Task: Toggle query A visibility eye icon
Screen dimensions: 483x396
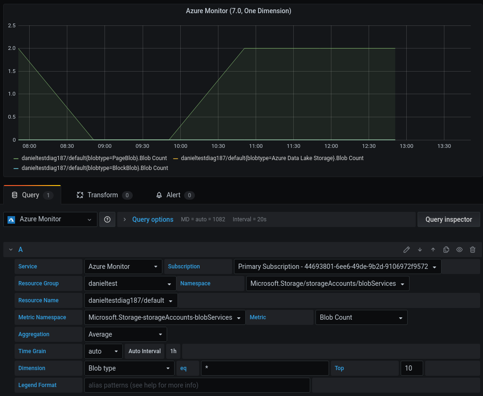Action: click(x=459, y=250)
